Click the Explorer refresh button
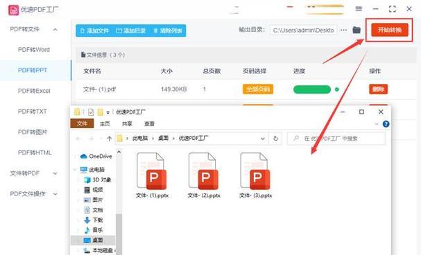421x255 pixels. (x=275, y=139)
